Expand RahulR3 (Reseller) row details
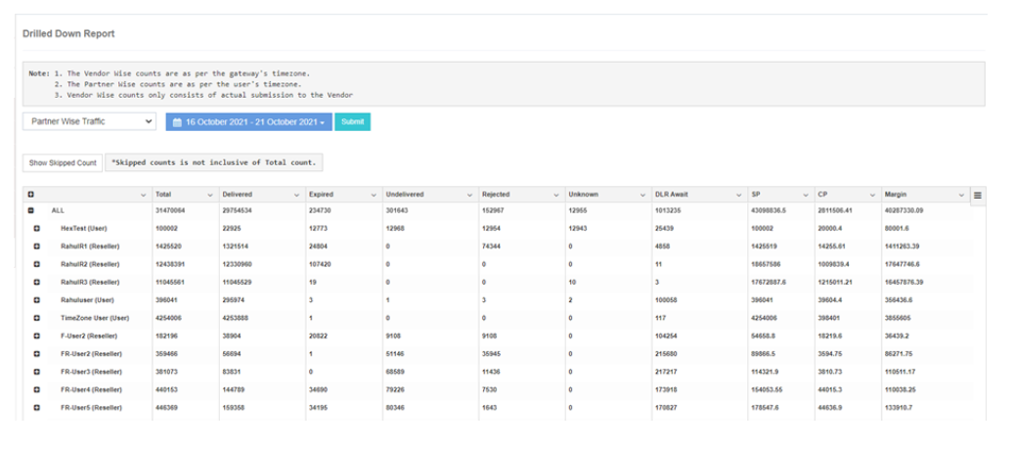Image resolution: width=1015 pixels, height=449 pixels. 37,282
